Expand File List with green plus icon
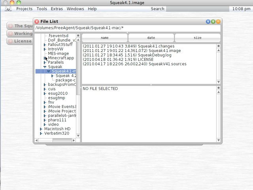This screenshot has width=253, height=190. click(213, 21)
